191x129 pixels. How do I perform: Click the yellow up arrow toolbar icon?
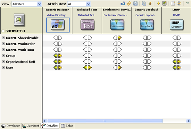[150, 3]
